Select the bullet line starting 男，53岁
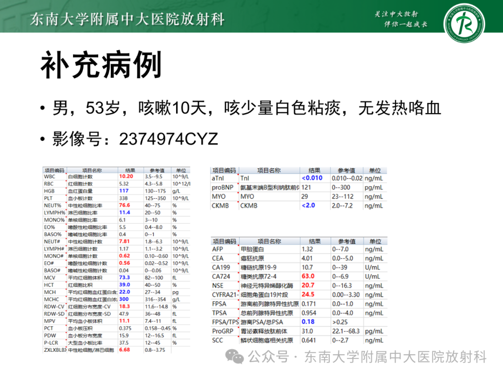The height and width of the screenshot is (377, 503). tap(247, 108)
